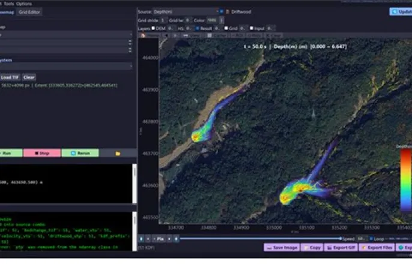Stop the simulation with the pink Stop button
Image resolution: width=412 pixels, height=264 pixels.
coord(42,153)
